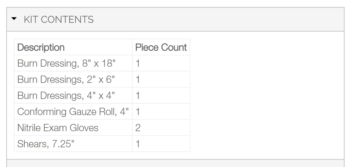Click the KIT CONTENTS heading text
This screenshot has width=348, height=167.
point(59,19)
